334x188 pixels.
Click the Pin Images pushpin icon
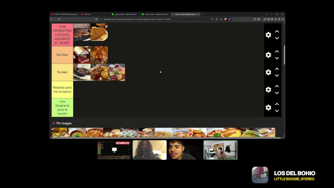point(53,123)
